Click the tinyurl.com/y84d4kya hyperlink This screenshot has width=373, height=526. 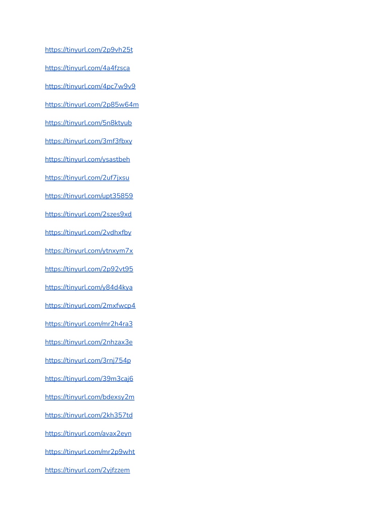coord(89,287)
